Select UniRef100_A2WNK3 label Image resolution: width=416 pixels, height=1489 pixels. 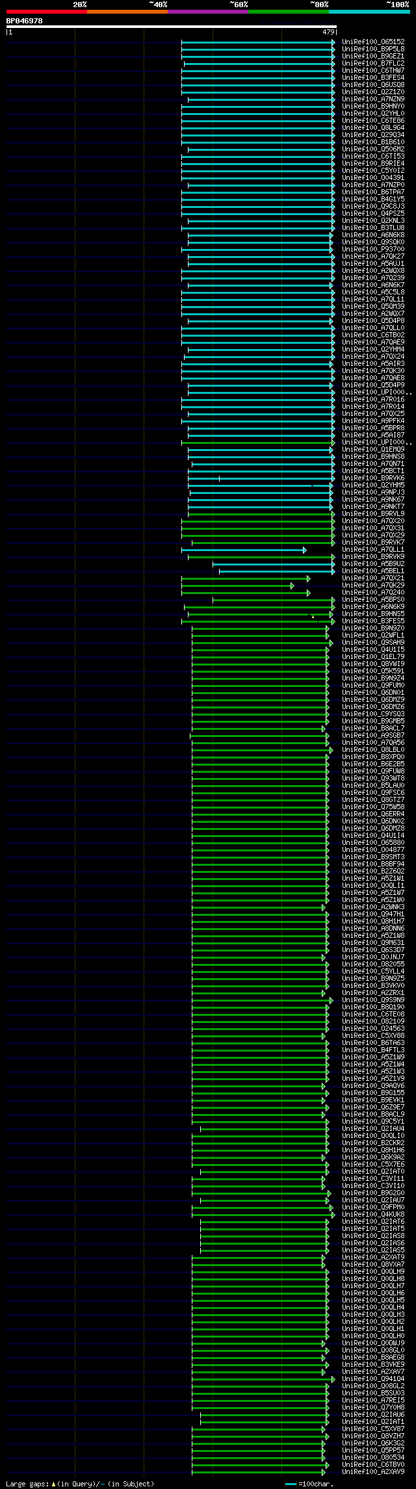tap(373, 907)
